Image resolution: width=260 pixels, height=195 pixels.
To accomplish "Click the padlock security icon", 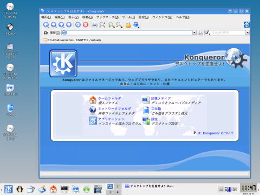I will coord(128,25).
